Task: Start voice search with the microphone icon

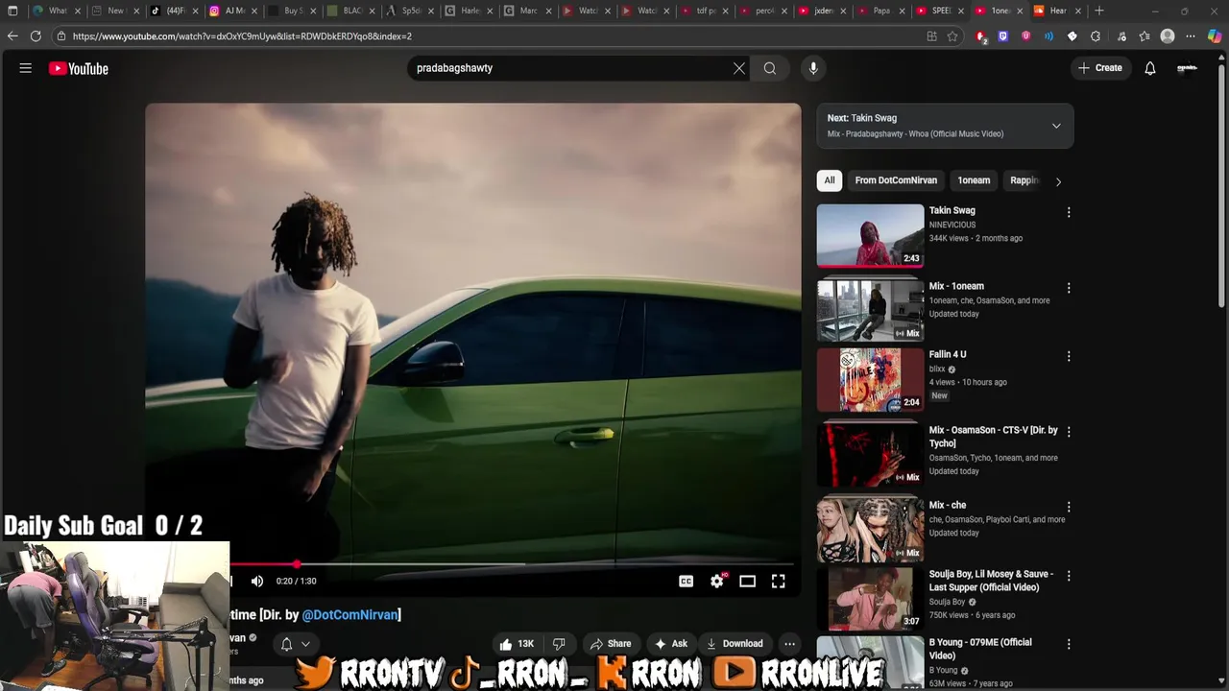Action: pos(813,68)
